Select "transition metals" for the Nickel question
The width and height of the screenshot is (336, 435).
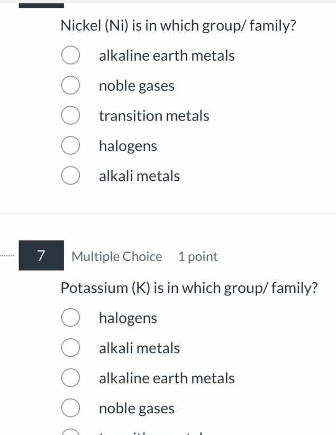click(70, 115)
